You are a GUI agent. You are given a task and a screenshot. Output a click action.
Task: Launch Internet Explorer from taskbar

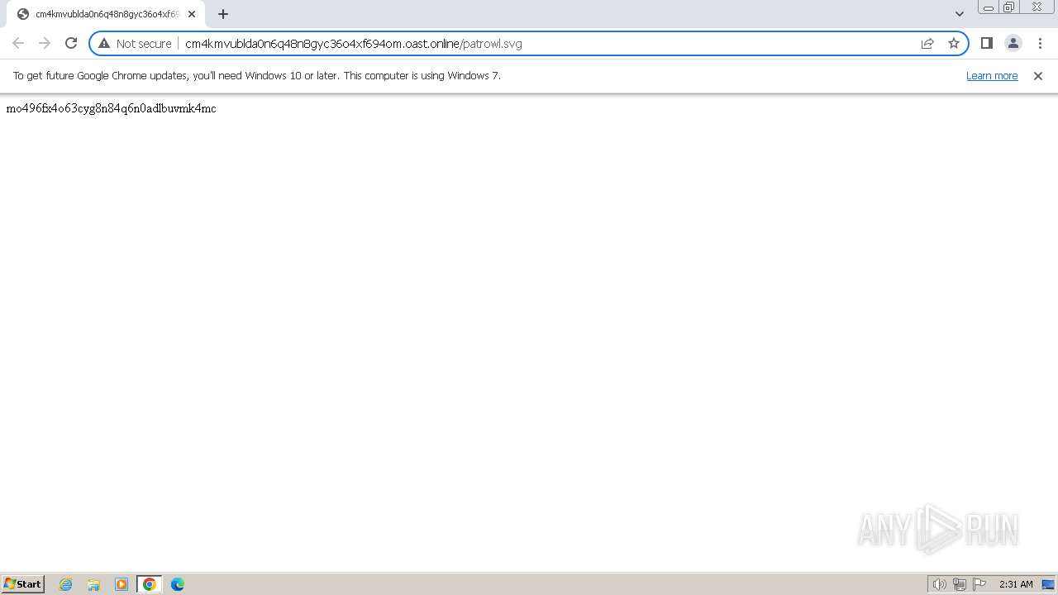pos(66,584)
